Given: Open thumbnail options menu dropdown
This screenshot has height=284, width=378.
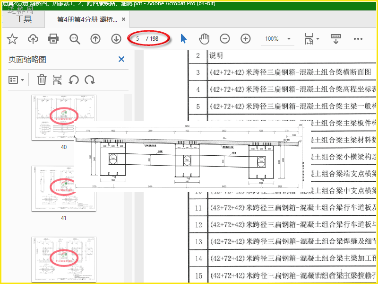Looking at the screenshot, I should click(x=16, y=80).
